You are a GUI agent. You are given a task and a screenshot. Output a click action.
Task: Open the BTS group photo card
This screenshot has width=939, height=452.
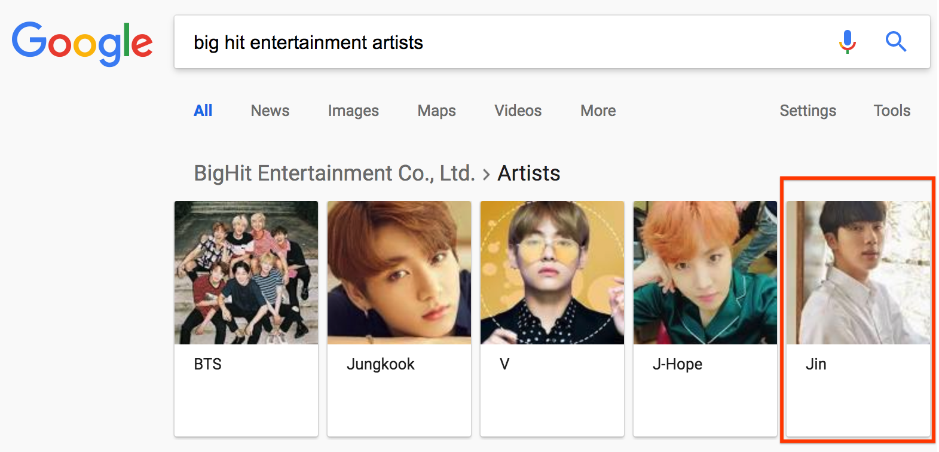click(246, 319)
